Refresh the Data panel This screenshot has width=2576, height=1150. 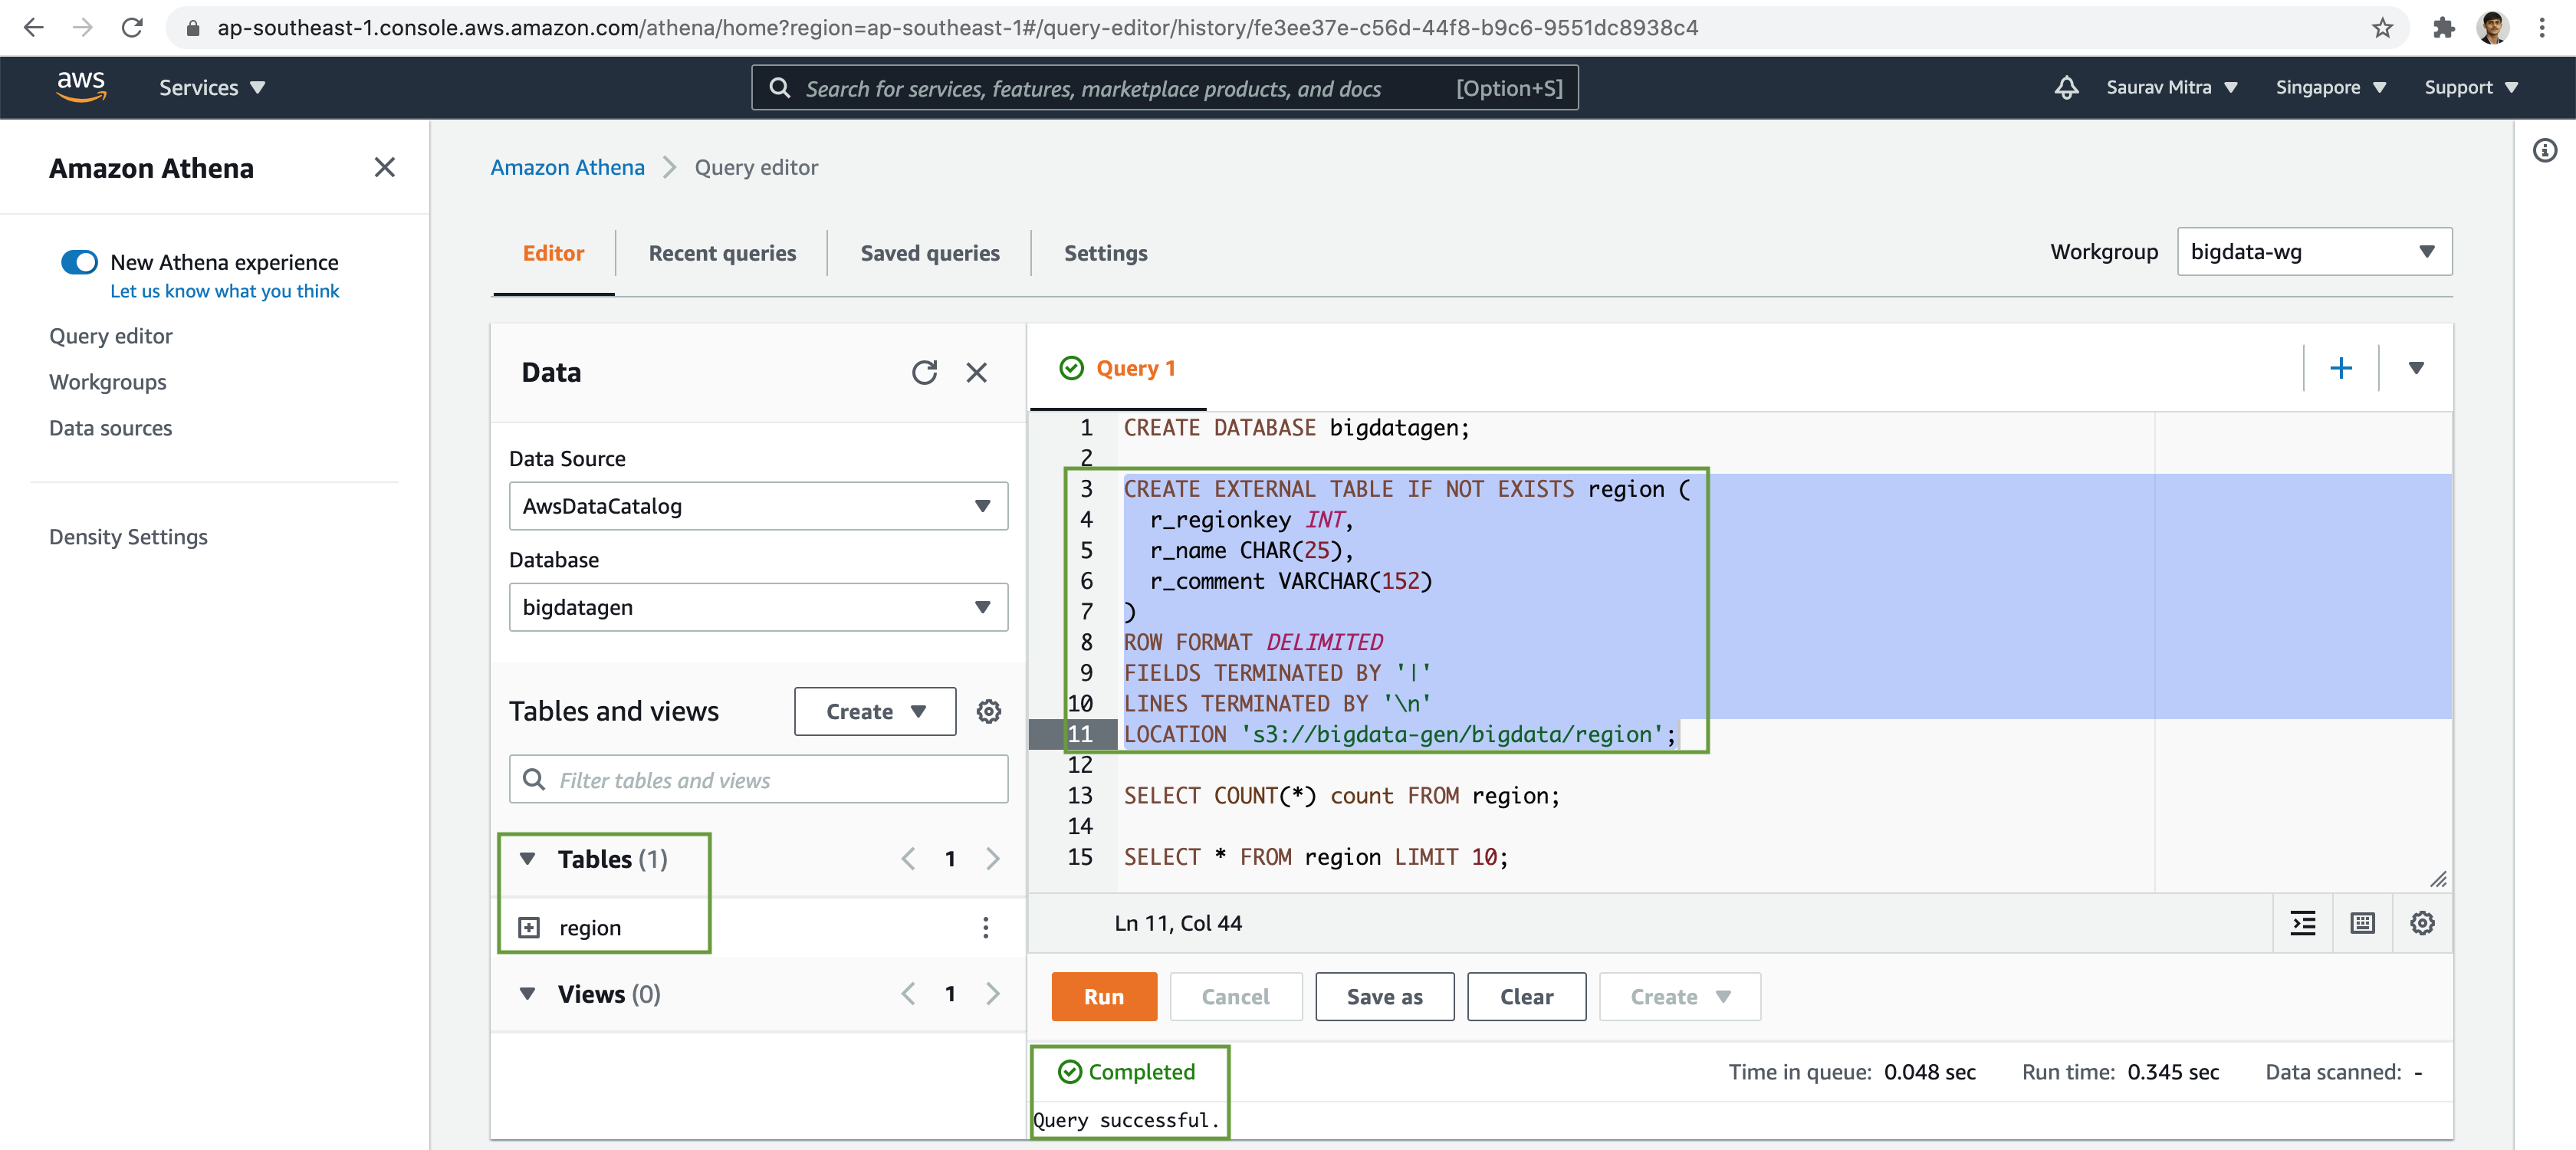[924, 373]
